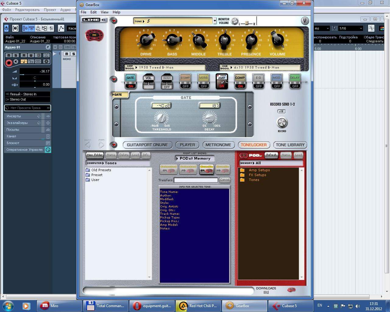Click the tuner fork icon

[304, 21]
